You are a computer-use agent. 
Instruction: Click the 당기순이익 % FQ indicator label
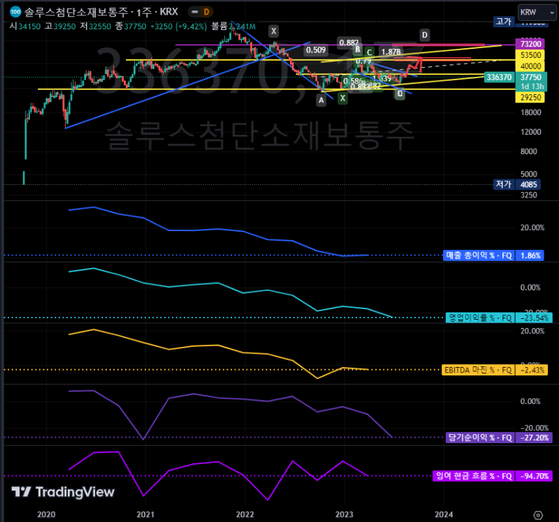coord(480,438)
